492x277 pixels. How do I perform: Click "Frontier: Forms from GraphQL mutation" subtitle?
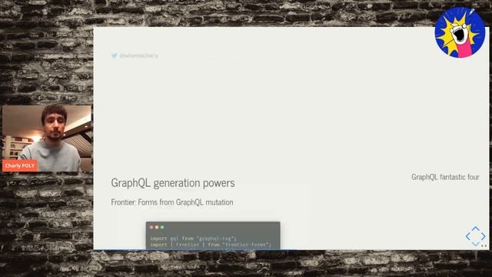(172, 202)
